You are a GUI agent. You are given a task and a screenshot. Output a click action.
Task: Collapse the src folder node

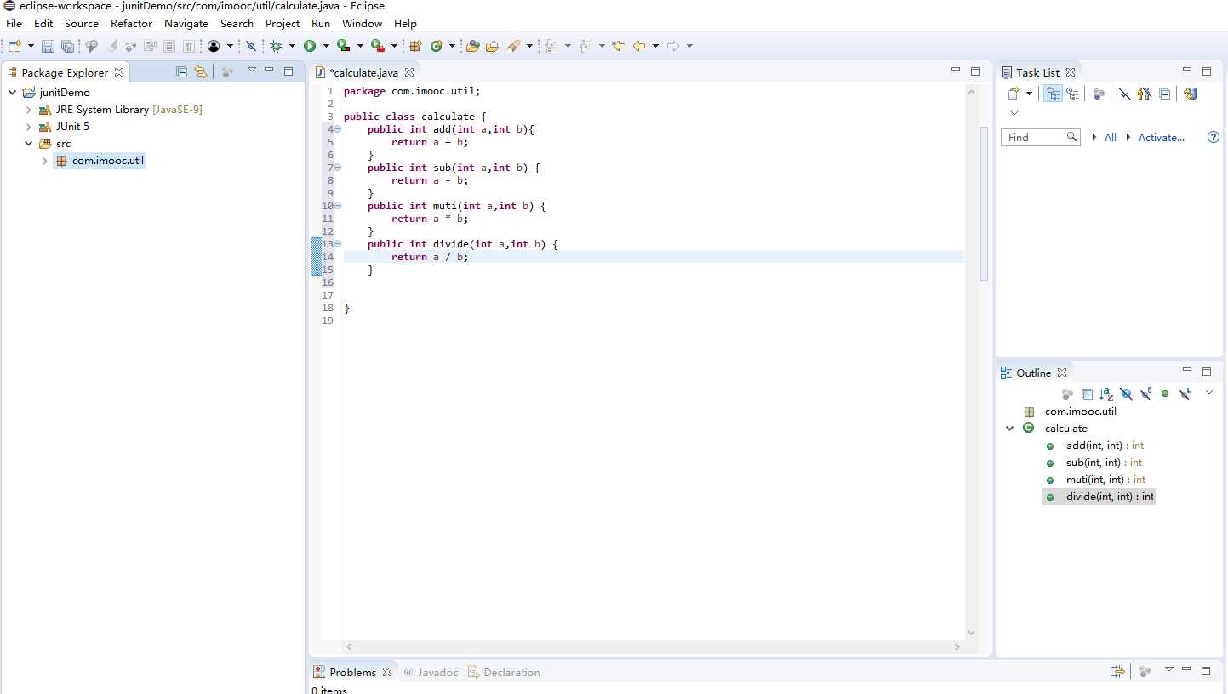tap(28, 144)
